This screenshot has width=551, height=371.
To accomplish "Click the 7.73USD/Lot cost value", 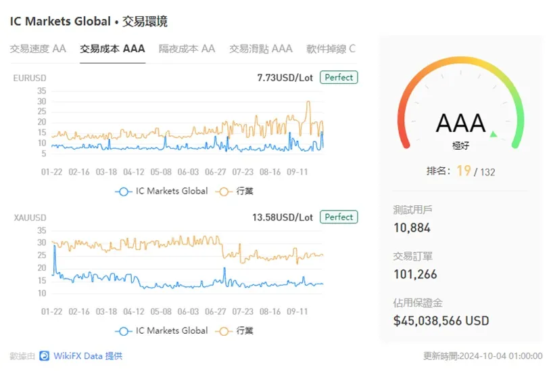I will [x=285, y=78].
